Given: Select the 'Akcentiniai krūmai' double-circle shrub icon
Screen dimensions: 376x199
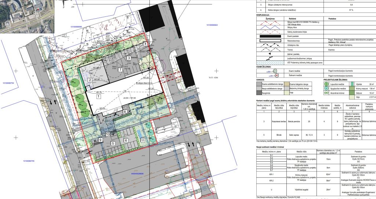Looking at the screenshot, I should pyautogui.click(x=326, y=93).
